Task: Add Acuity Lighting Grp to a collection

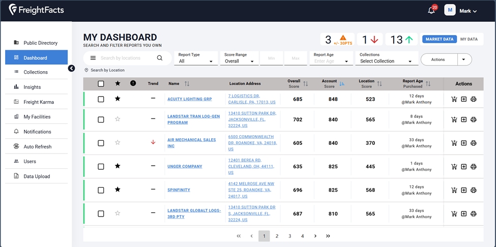Action: click(464, 99)
